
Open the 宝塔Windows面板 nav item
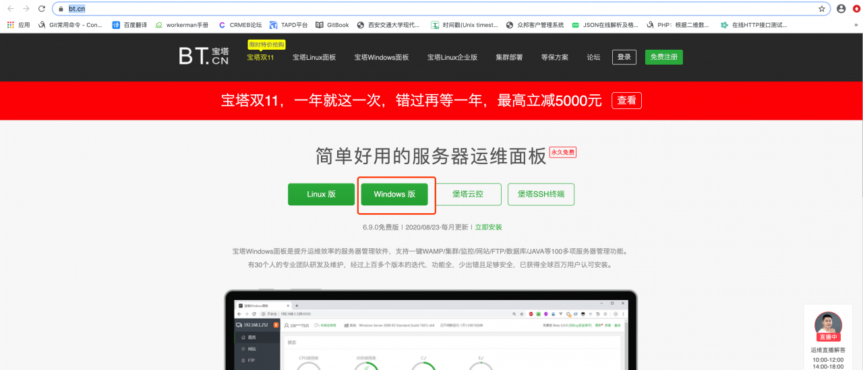382,57
